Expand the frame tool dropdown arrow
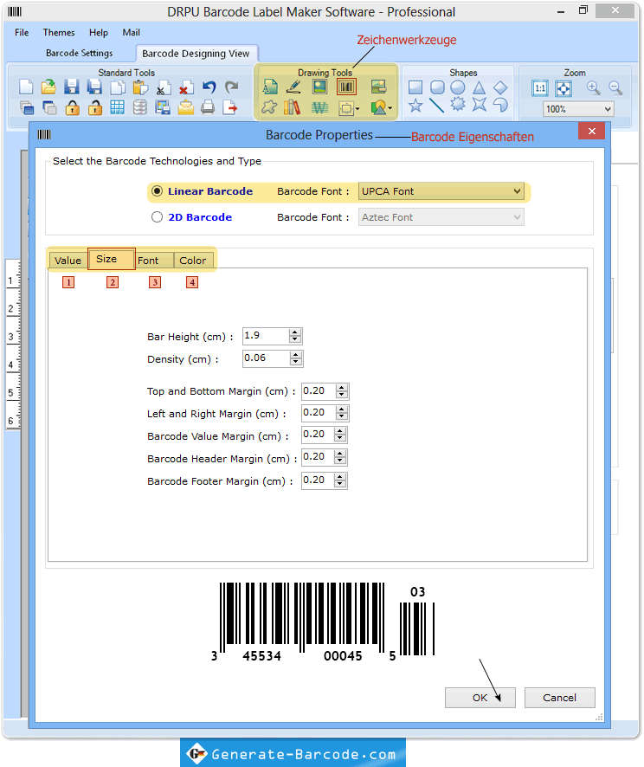This screenshot has width=644, height=767. tap(358, 108)
